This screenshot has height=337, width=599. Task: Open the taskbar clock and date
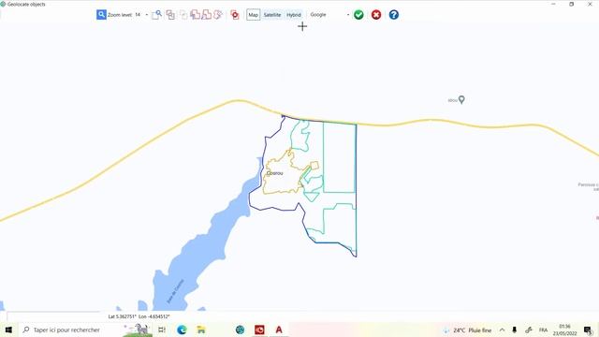tap(564, 330)
